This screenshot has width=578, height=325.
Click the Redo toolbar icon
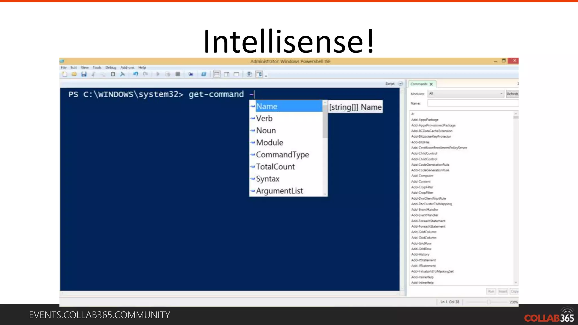pyautogui.click(x=145, y=74)
